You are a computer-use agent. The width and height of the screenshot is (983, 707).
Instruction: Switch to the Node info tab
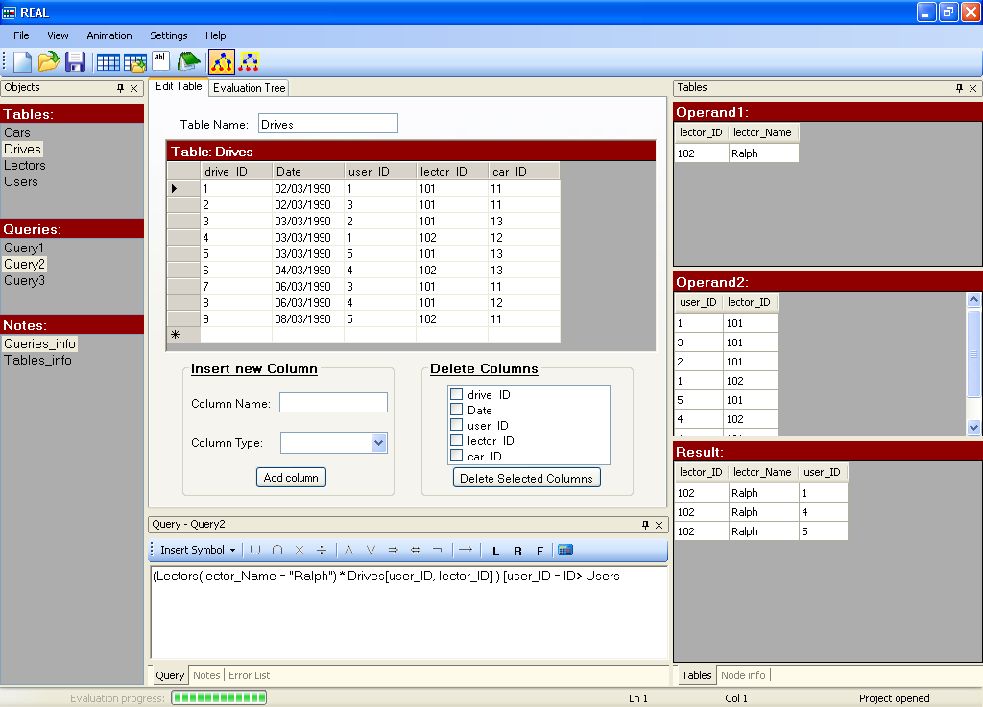[x=743, y=675]
